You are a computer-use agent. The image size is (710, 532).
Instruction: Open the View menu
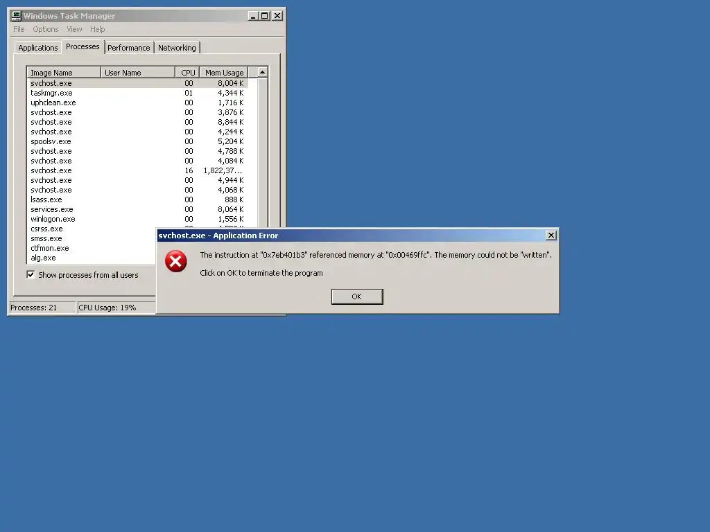(x=74, y=29)
